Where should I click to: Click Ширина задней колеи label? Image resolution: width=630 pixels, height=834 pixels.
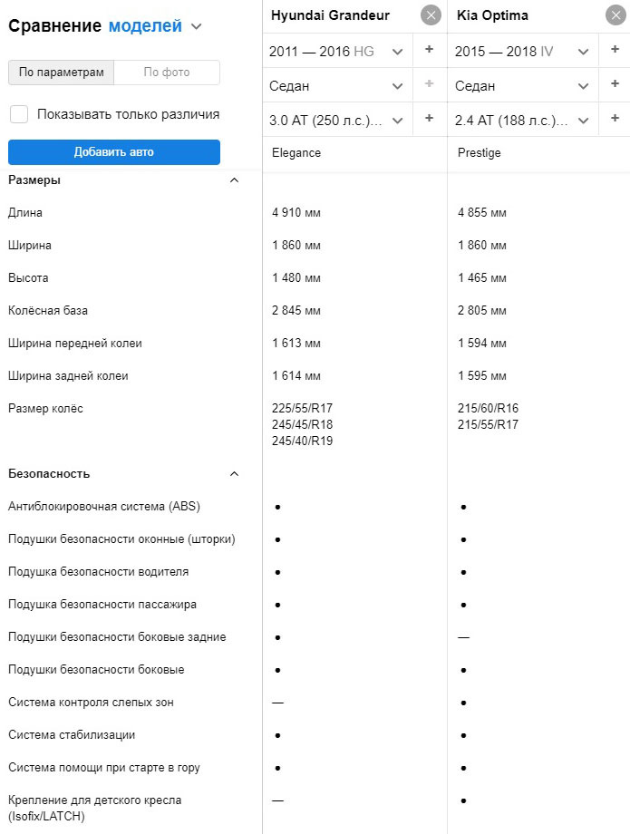[68, 376]
